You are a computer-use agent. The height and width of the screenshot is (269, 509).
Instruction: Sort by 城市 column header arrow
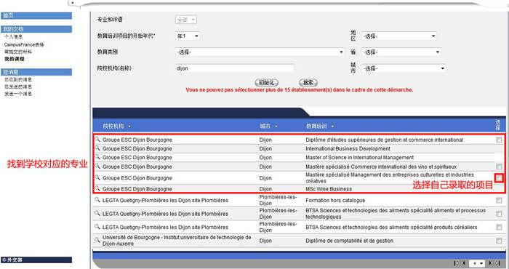click(x=276, y=127)
